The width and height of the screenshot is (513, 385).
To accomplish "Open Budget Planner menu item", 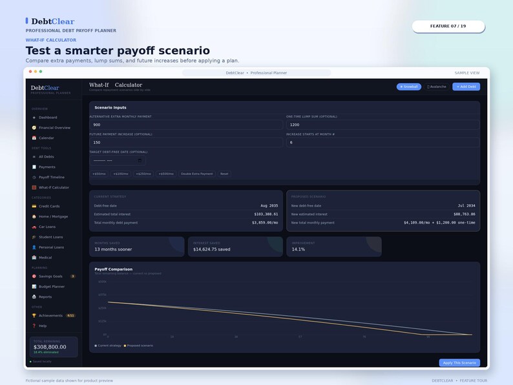I will click(52, 287).
